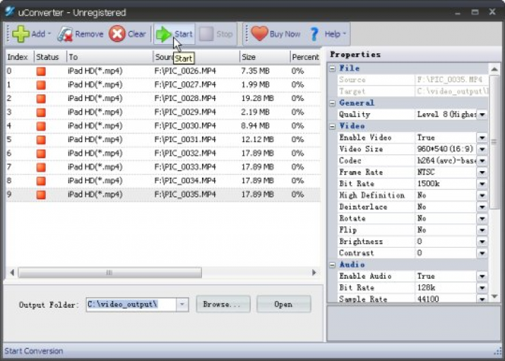
Task: Open the video Bit Rate 1500k dropdown
Action: (482, 184)
